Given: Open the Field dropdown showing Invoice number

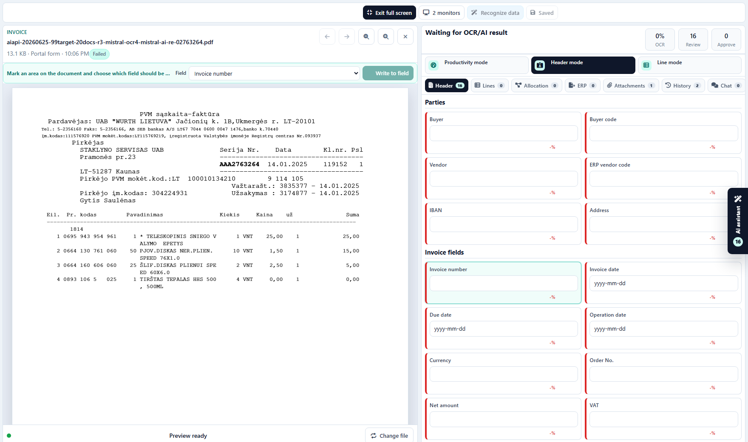Looking at the screenshot, I should 274,74.
